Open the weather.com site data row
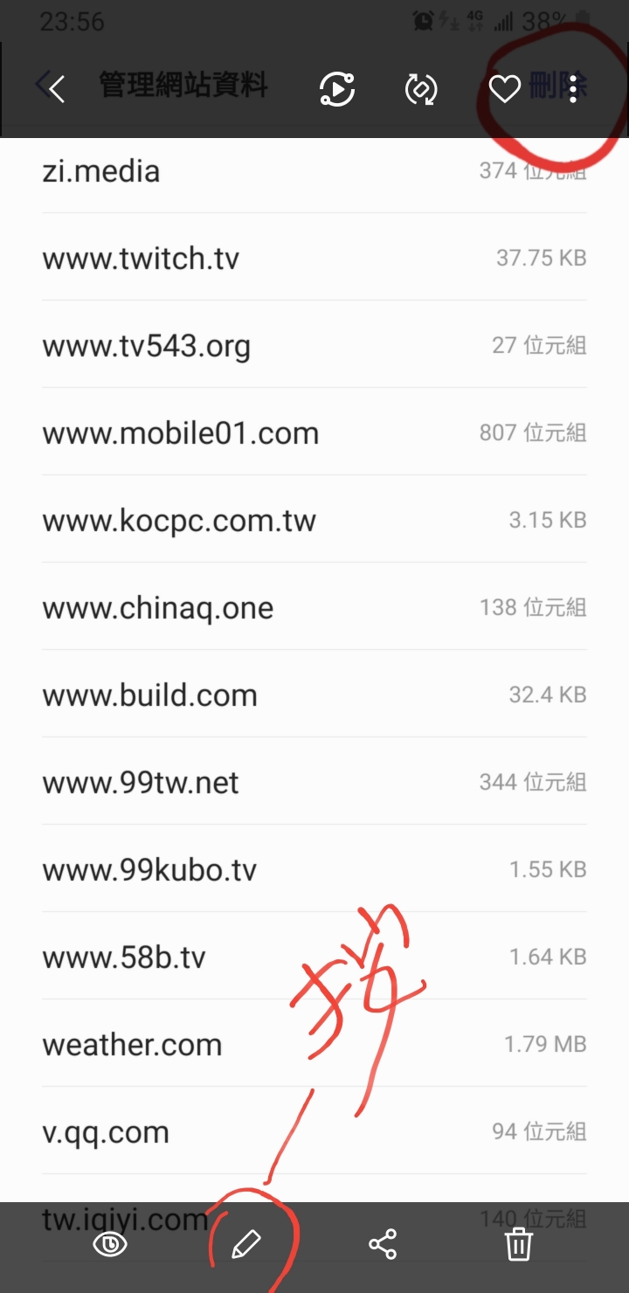The height and width of the screenshot is (1293, 629). click(314, 1043)
